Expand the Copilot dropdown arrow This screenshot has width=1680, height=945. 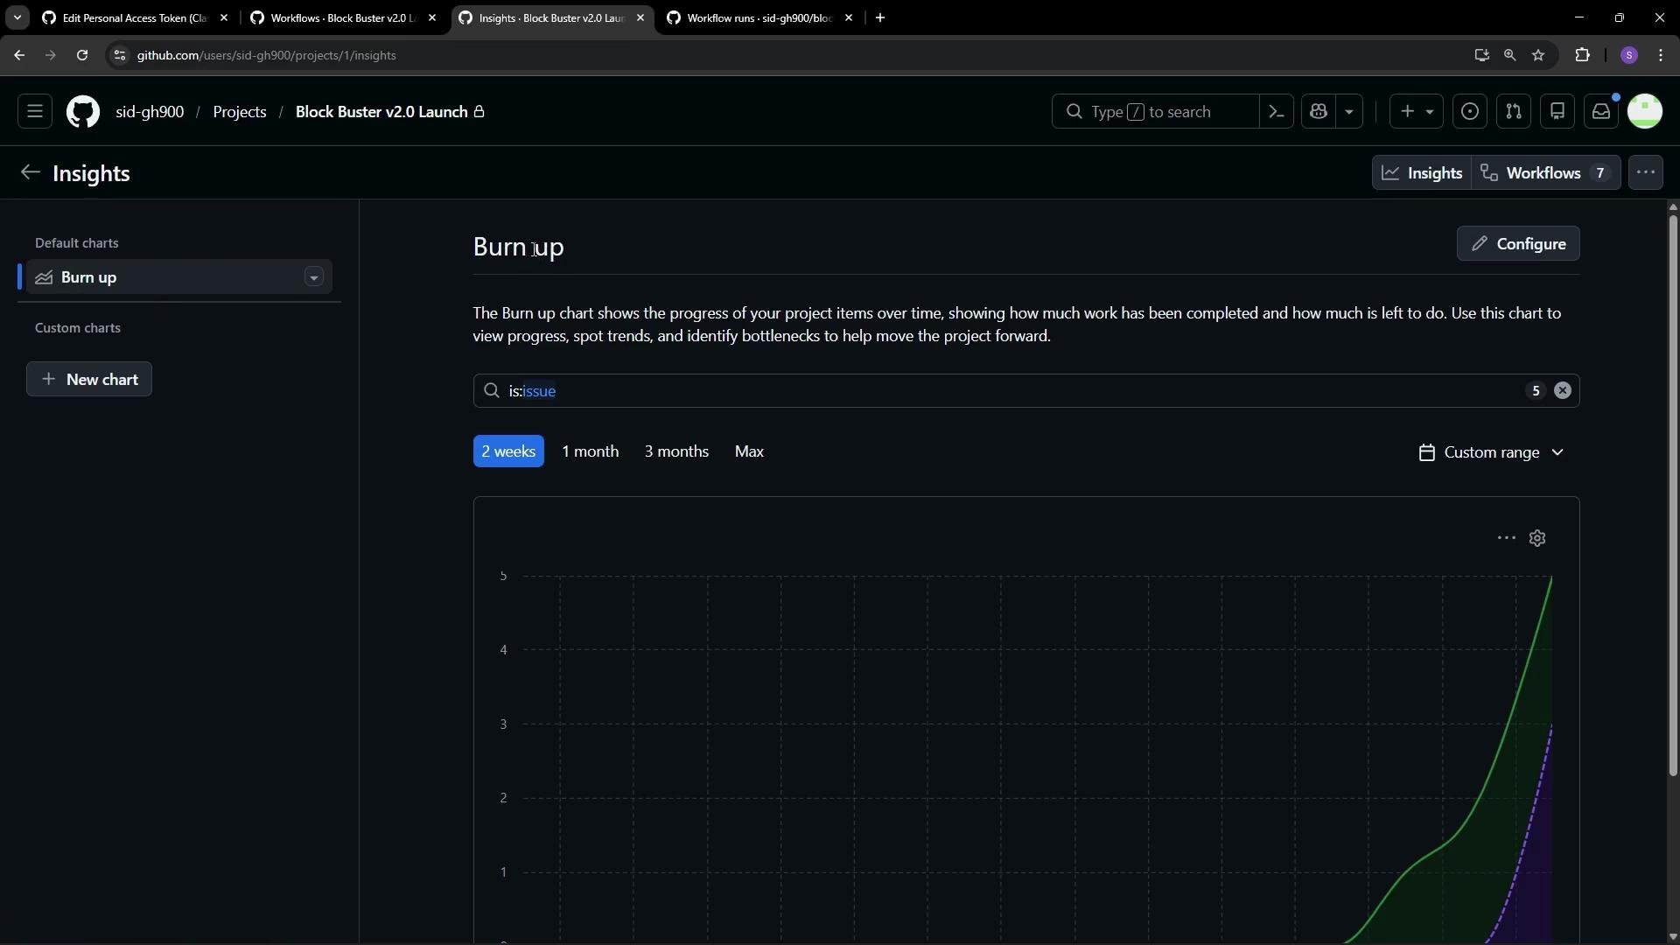(x=1349, y=112)
